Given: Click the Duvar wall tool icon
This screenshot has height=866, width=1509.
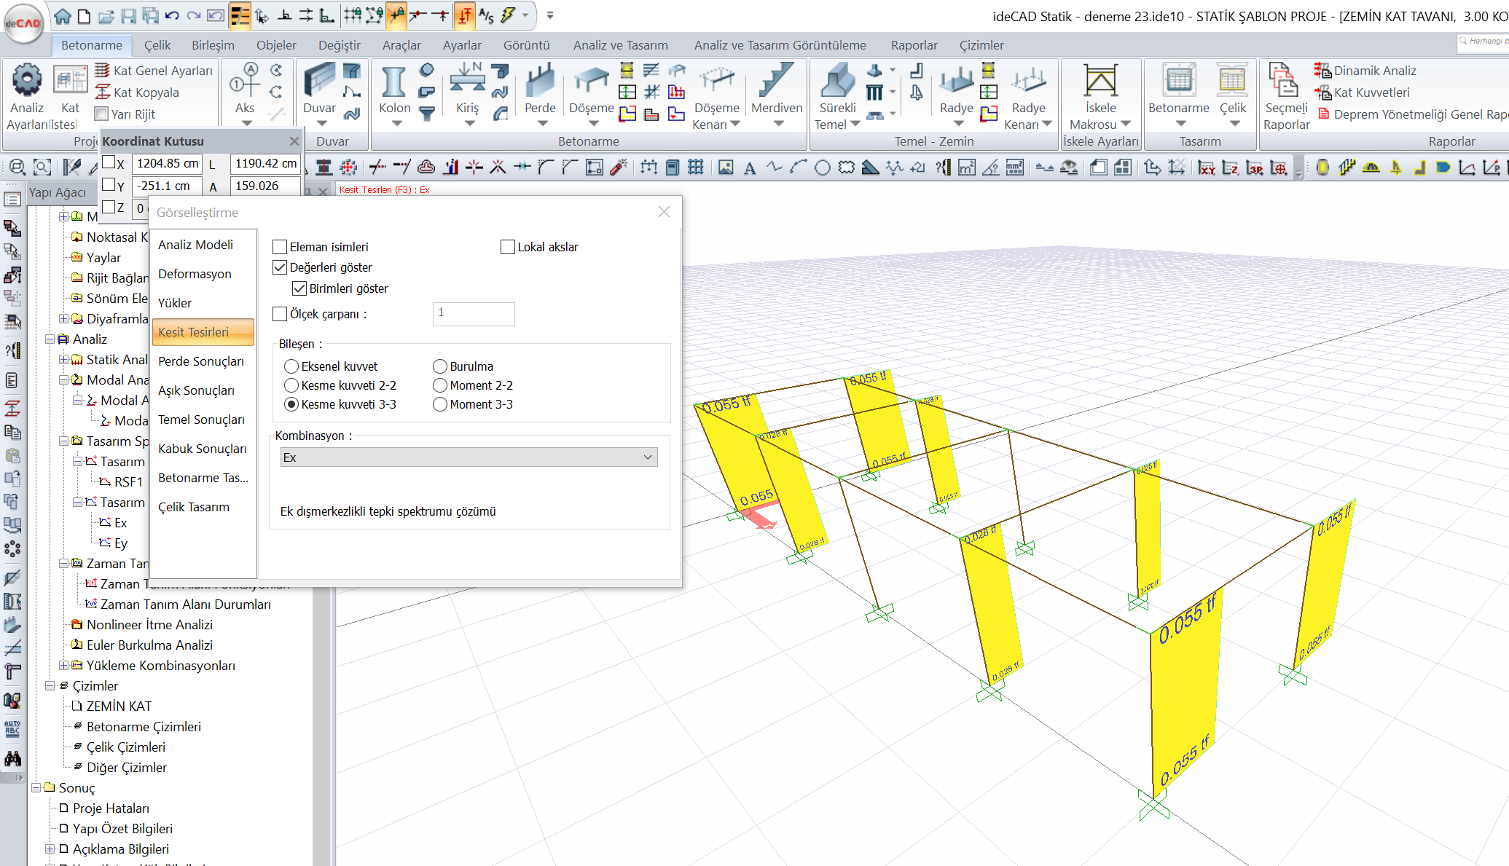Looking at the screenshot, I should coord(319,80).
